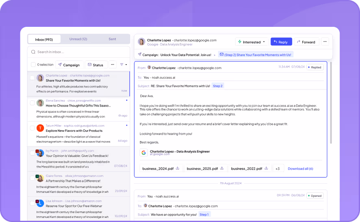
Task: Click the campaign paper-plane icon in breadcrumb
Action: (140, 54)
